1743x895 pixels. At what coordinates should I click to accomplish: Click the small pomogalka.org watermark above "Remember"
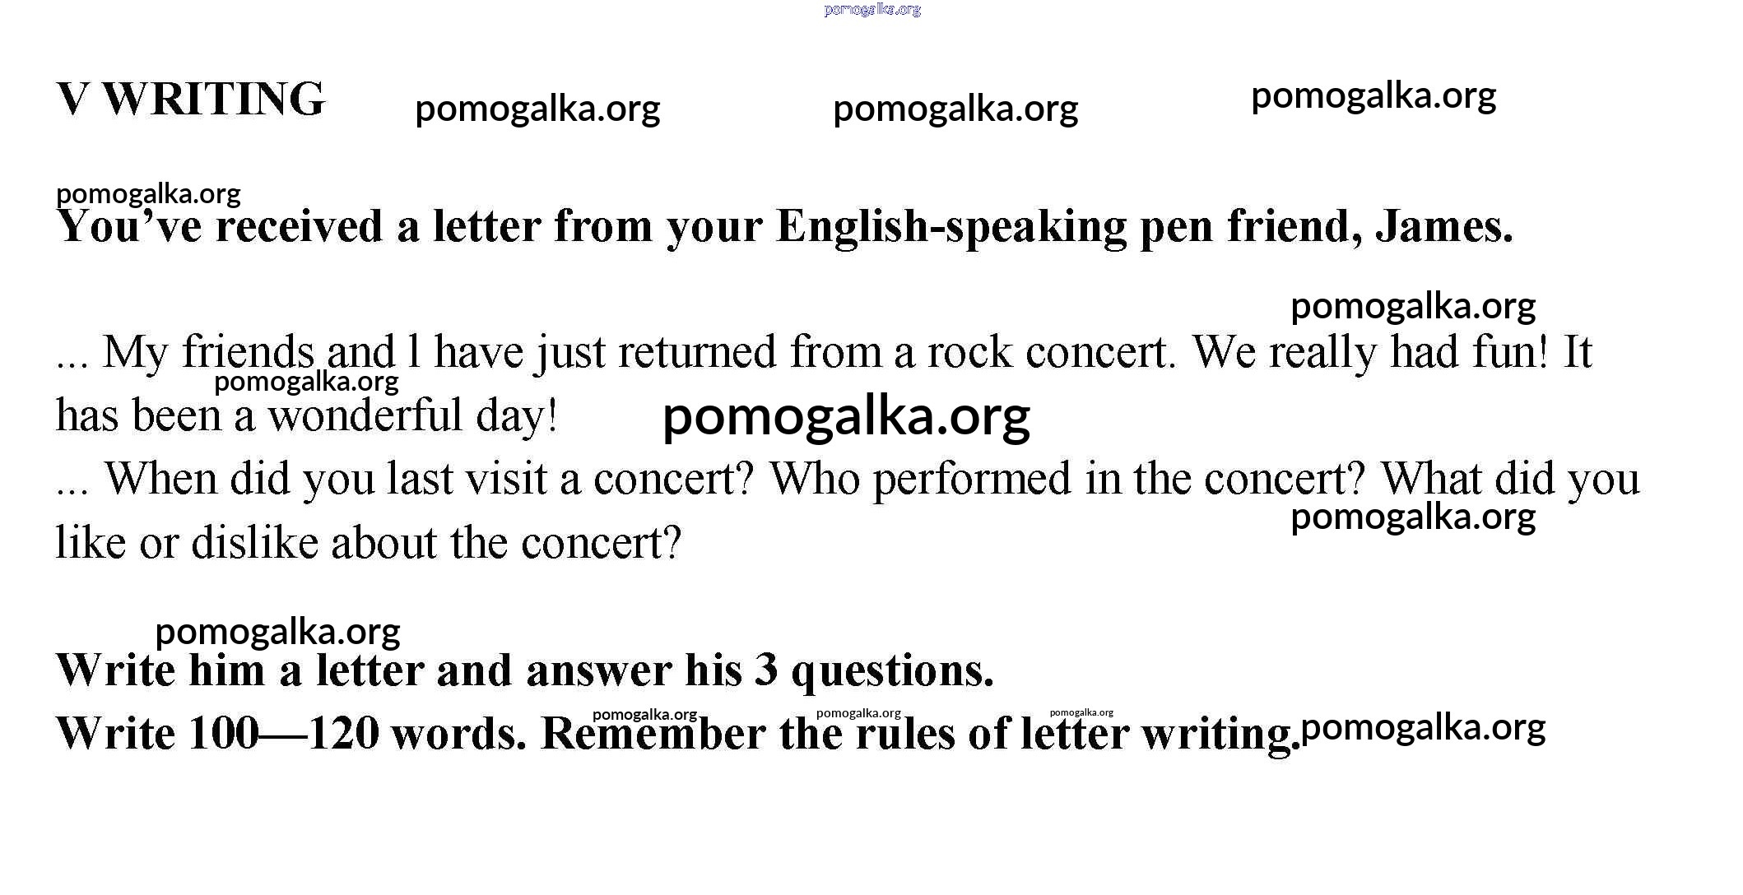644,714
